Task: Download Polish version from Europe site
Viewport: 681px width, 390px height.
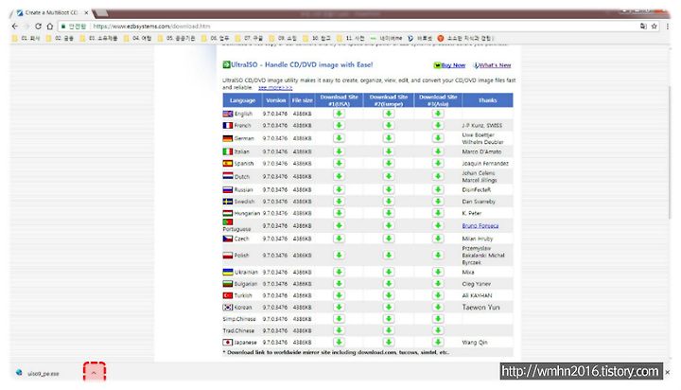Action: [389, 255]
